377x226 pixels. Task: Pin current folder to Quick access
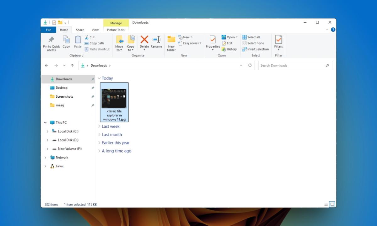[51, 43]
